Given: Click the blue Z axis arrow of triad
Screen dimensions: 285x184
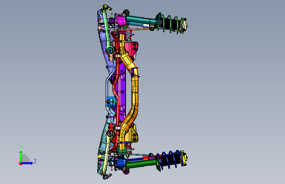Looking at the screenshot, I should pos(27,163).
